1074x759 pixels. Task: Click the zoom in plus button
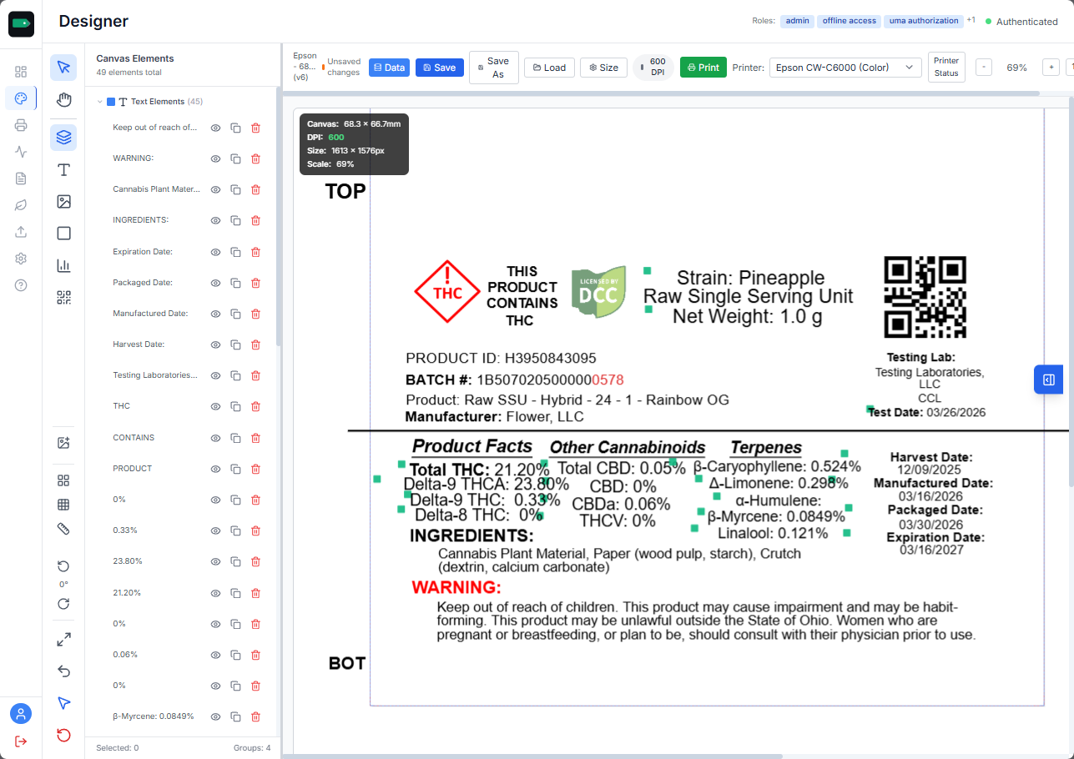click(1051, 68)
